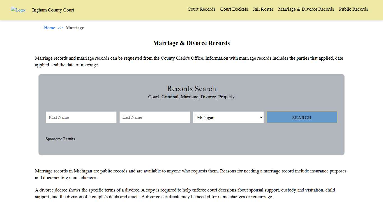Click the First Name input field

coord(81,117)
